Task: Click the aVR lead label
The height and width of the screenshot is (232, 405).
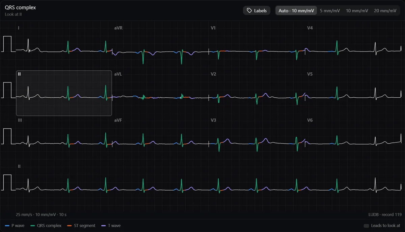Action: coord(118,28)
